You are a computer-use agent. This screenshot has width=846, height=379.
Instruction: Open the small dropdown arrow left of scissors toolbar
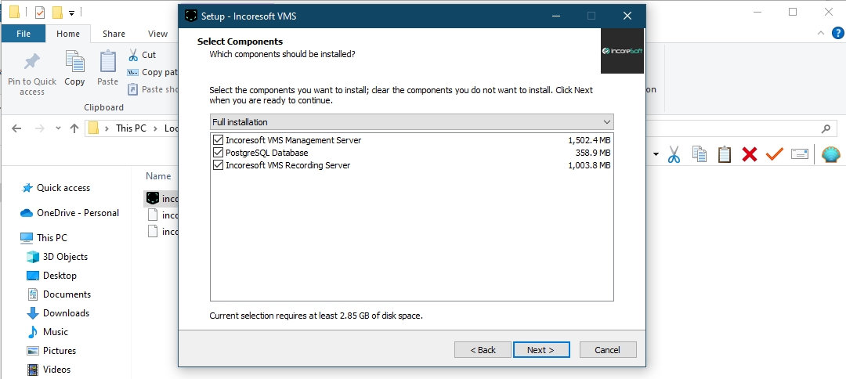click(x=656, y=155)
